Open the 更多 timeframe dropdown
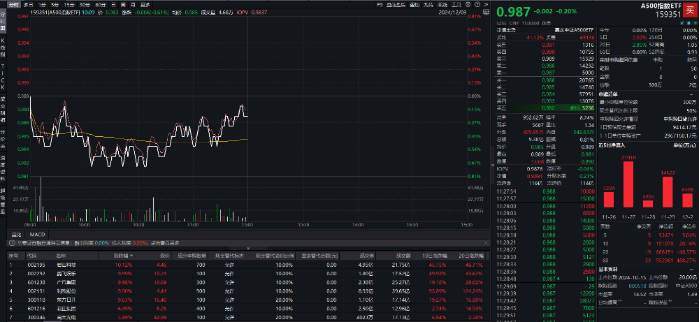Screen dimensions: 699x322 145,3
